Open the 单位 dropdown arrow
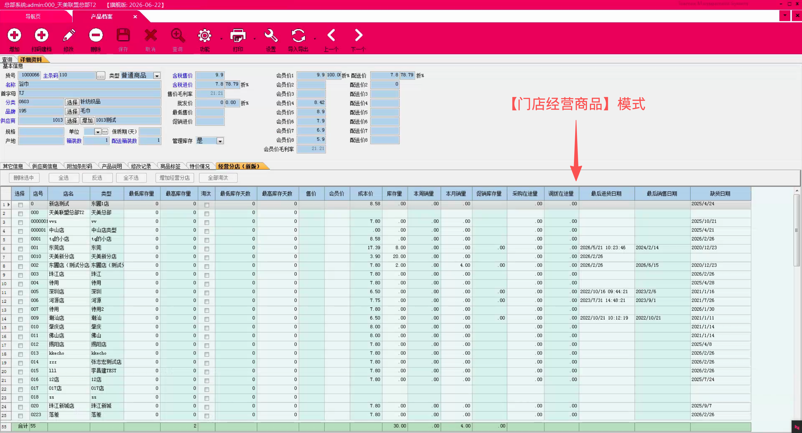802x433 pixels. (x=98, y=132)
